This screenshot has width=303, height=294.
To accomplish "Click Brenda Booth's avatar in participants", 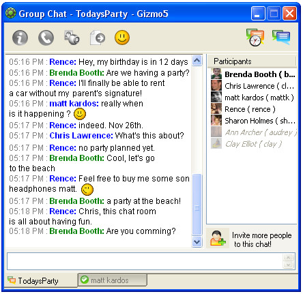I will 216,74.
